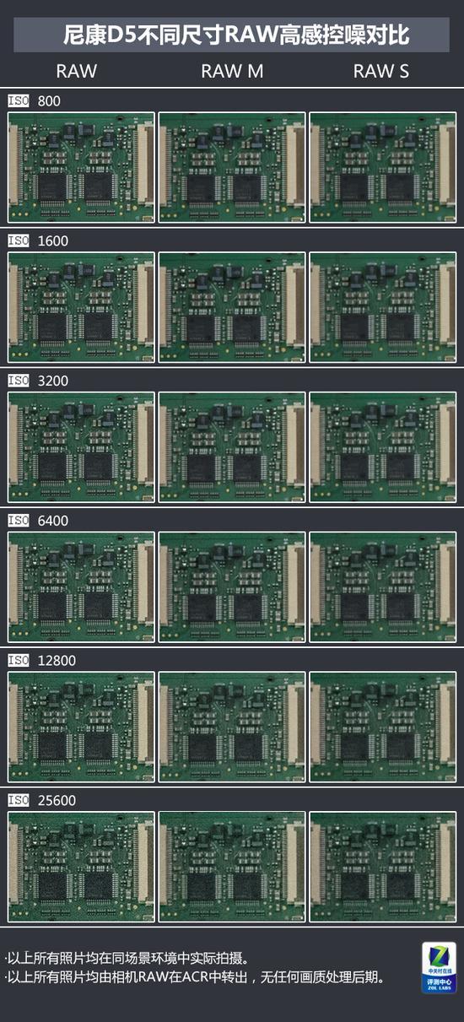464x1022 pixels.
Task: Click the ISO badge next to 1600
Action: (19, 241)
